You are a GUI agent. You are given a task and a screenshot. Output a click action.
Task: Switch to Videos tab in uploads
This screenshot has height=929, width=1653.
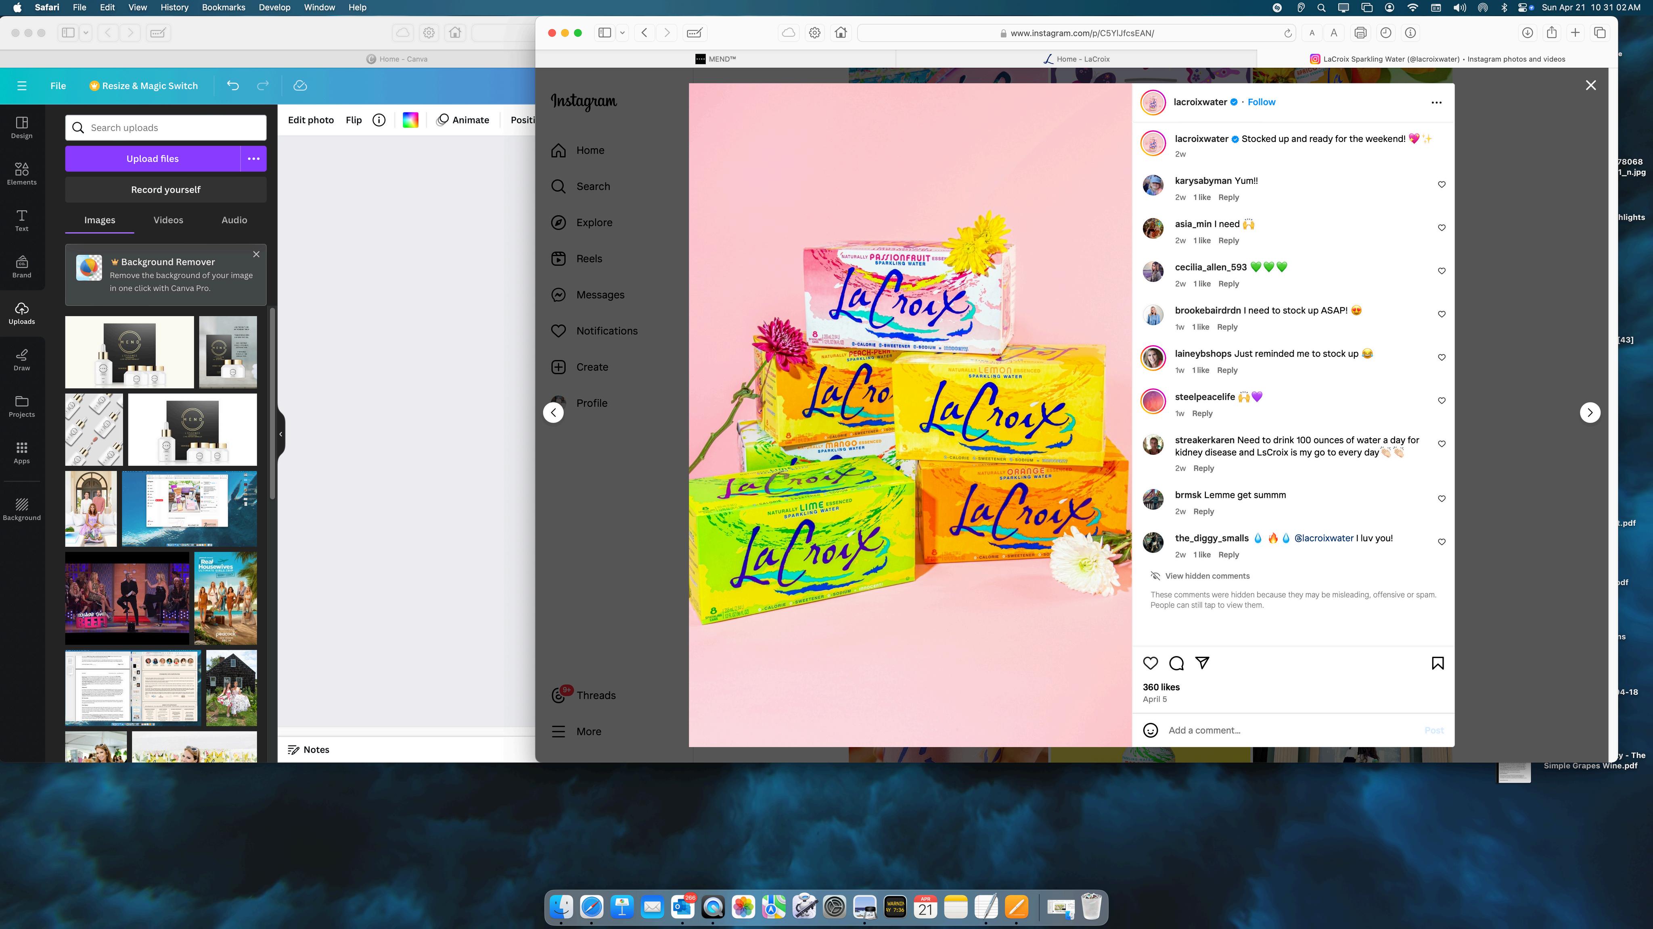(168, 220)
